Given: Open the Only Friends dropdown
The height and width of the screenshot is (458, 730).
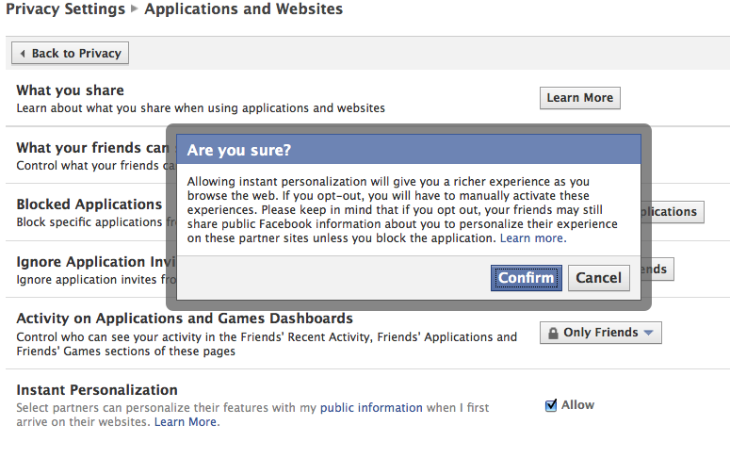Looking at the screenshot, I should coord(601,333).
